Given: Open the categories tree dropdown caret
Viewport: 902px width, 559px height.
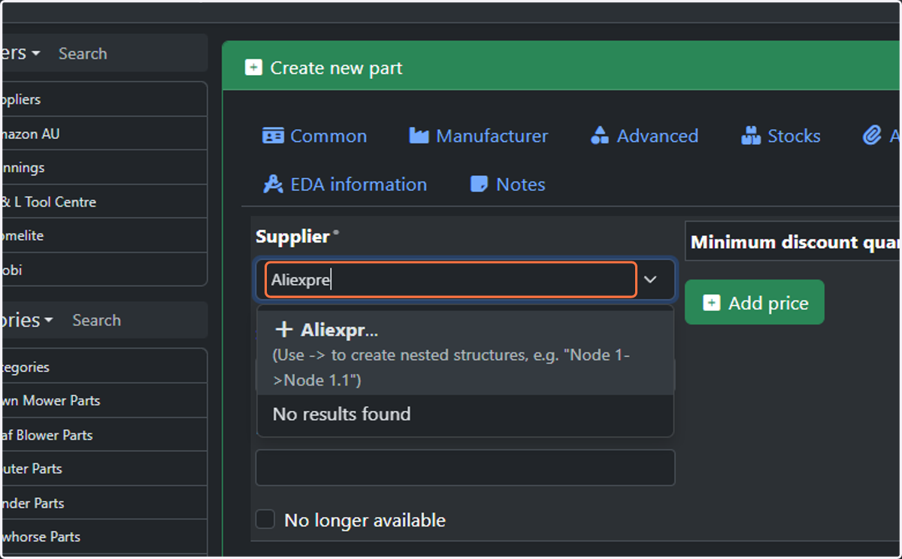Looking at the screenshot, I should click(x=49, y=321).
